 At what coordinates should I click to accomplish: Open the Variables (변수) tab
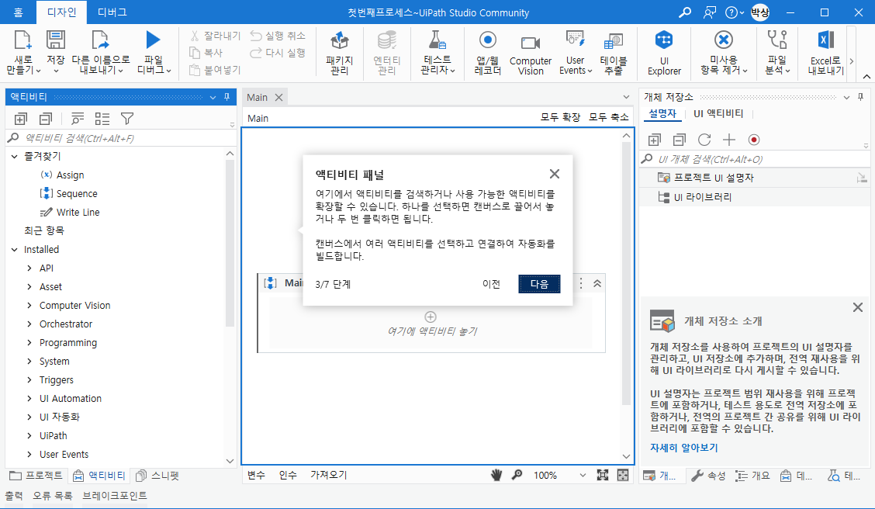pyautogui.click(x=256, y=475)
